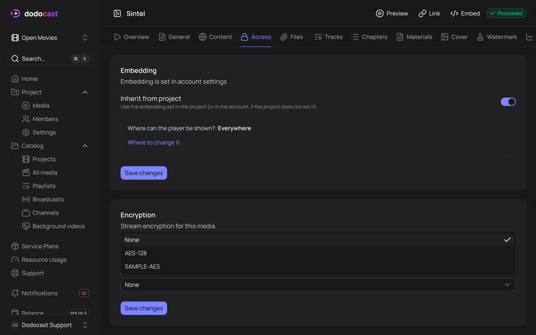
Task: Open the Files tab
Action: click(x=292, y=37)
